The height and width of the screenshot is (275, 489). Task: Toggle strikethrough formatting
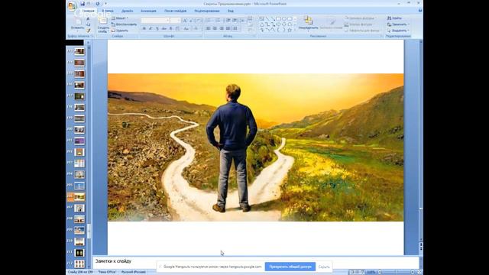[164, 29]
